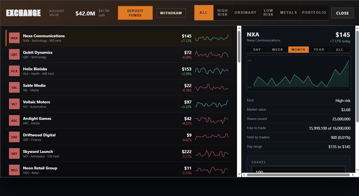Click the $3.6B market value figure
This screenshot has width=359, height=196.
coord(346,110)
